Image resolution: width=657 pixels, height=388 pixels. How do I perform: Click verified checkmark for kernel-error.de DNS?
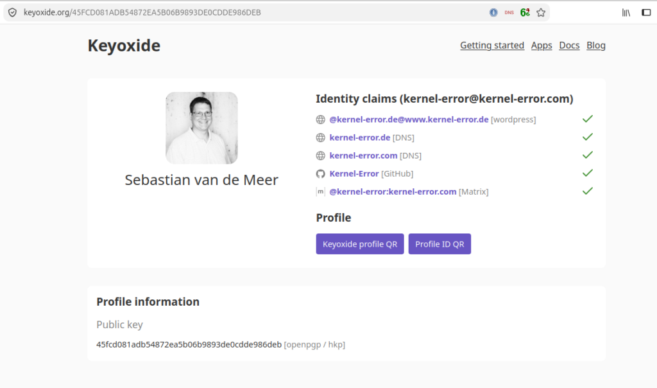click(588, 137)
